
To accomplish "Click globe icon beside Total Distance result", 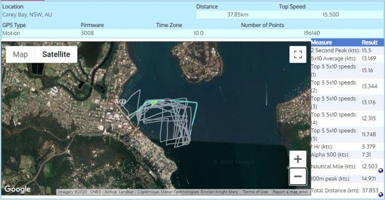I will coord(381,195).
